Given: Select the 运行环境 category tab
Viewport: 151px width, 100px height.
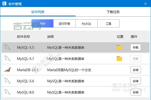Looking at the screenshot, I should point(64,23).
